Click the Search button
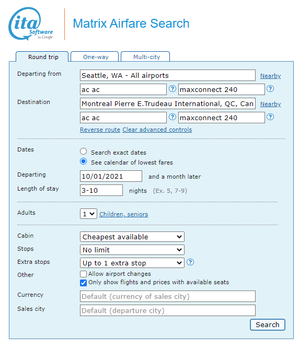The height and width of the screenshot is (349, 299). pos(268,325)
